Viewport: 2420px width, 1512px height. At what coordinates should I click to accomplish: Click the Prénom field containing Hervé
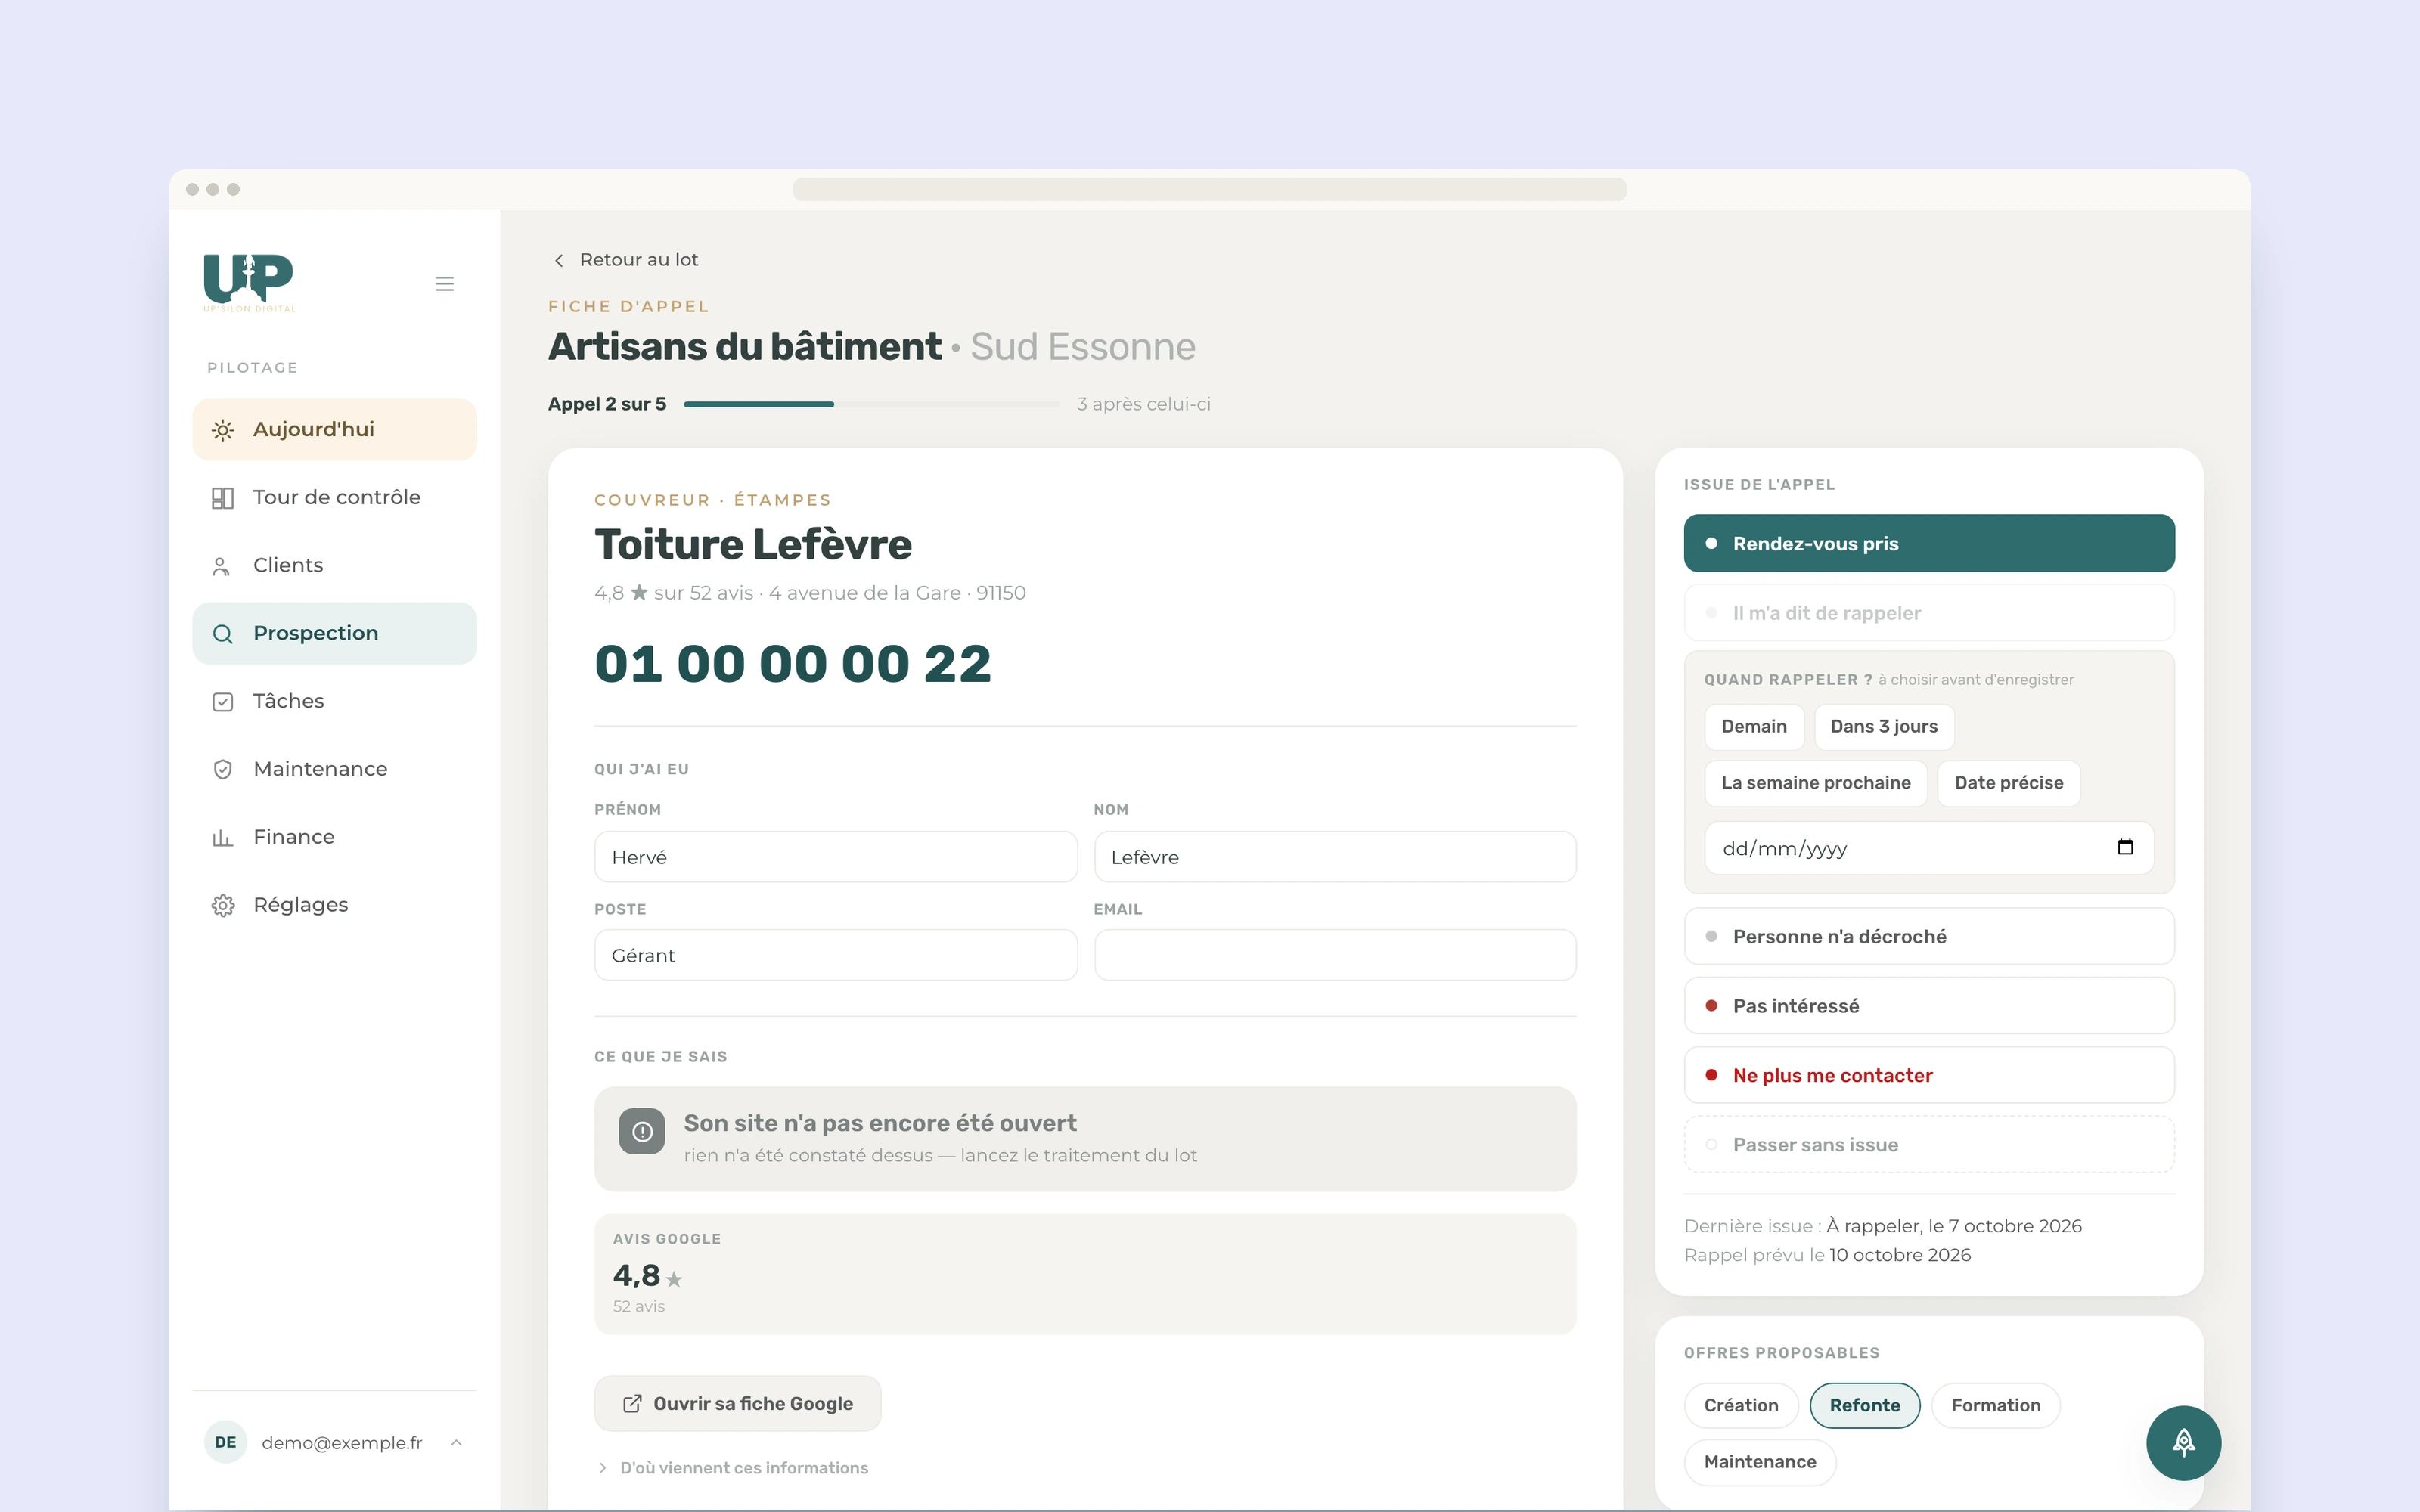[836, 857]
